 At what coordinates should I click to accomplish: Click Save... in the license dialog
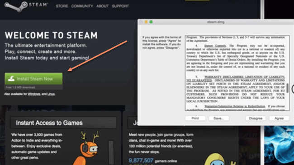(x=219, y=118)
